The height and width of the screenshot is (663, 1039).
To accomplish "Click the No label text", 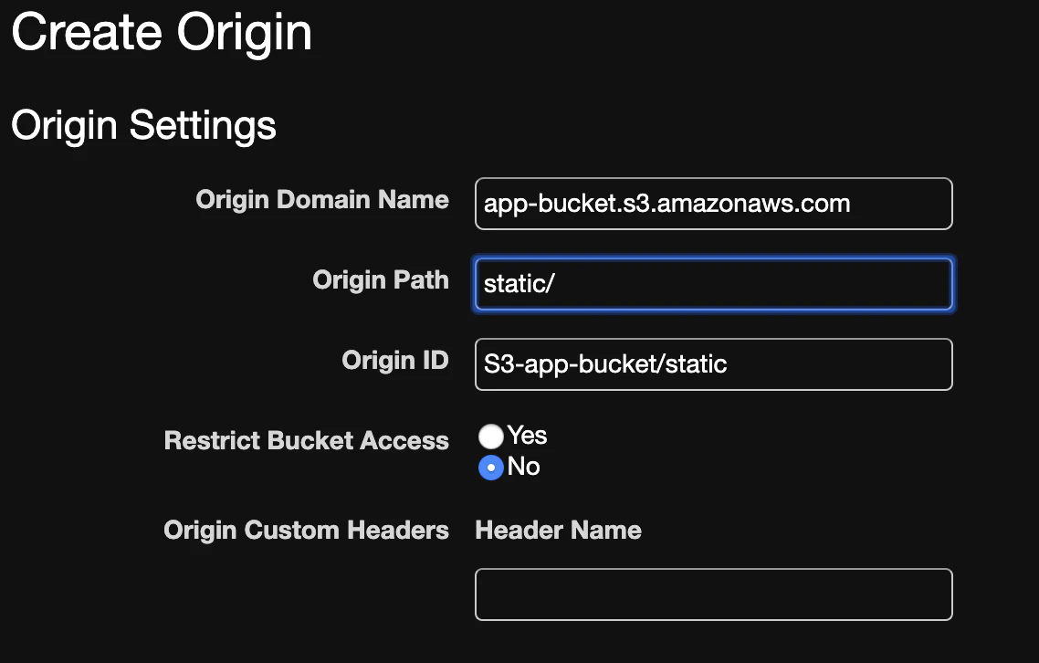I will click(524, 467).
